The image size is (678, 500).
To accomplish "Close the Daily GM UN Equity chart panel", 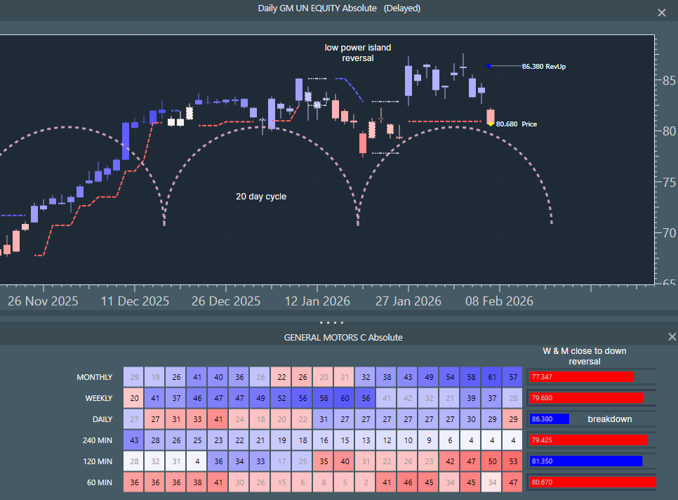I will (662, 13).
